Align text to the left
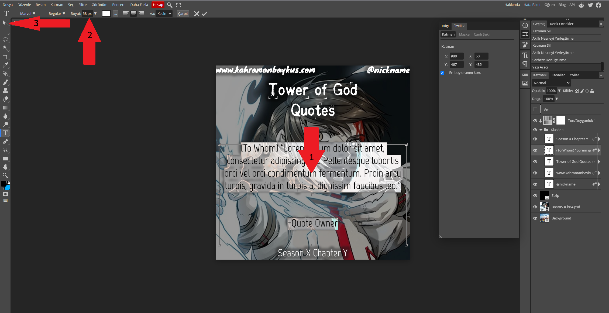This screenshot has height=313, width=609. click(x=126, y=14)
